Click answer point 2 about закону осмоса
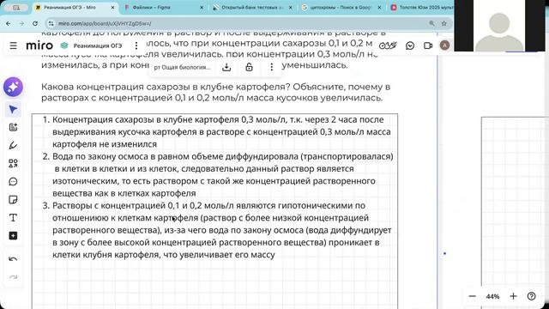 pyautogui.click(x=218, y=175)
